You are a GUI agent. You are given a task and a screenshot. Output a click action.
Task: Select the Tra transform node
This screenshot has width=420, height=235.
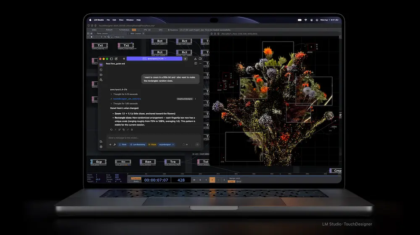tap(173, 162)
